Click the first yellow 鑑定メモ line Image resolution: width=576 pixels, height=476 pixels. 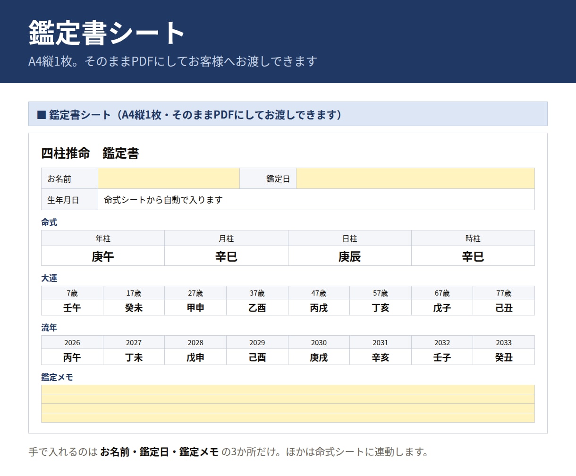point(288,390)
